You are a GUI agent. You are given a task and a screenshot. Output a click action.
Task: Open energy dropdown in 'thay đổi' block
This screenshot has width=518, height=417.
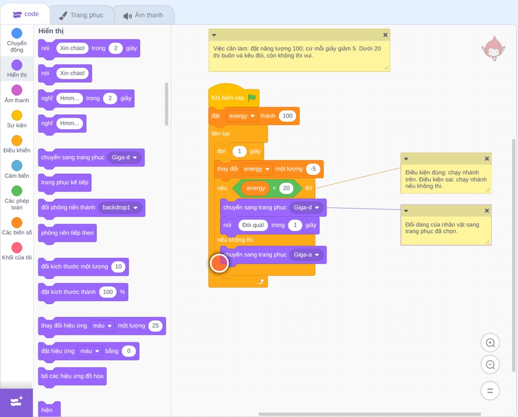tap(257, 169)
